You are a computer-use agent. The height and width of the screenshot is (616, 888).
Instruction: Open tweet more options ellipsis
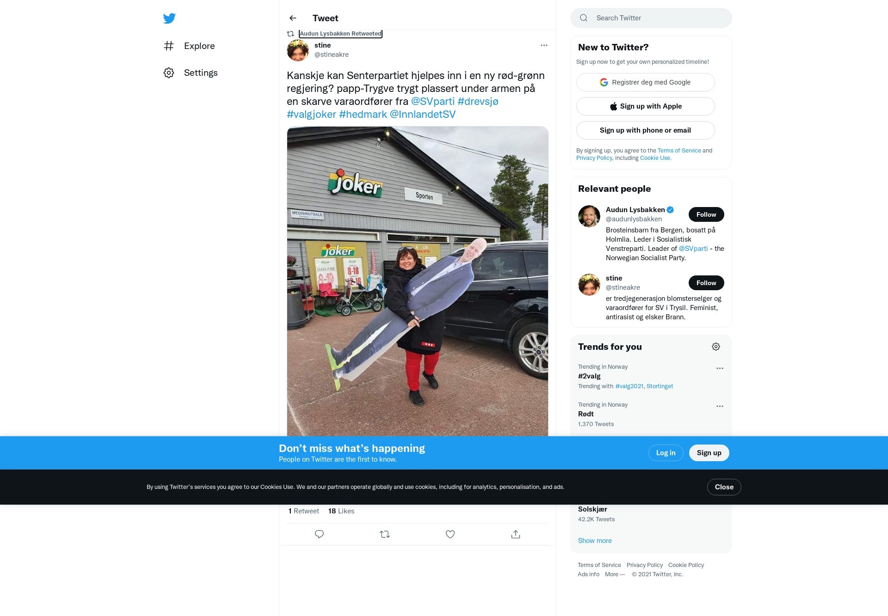544,45
